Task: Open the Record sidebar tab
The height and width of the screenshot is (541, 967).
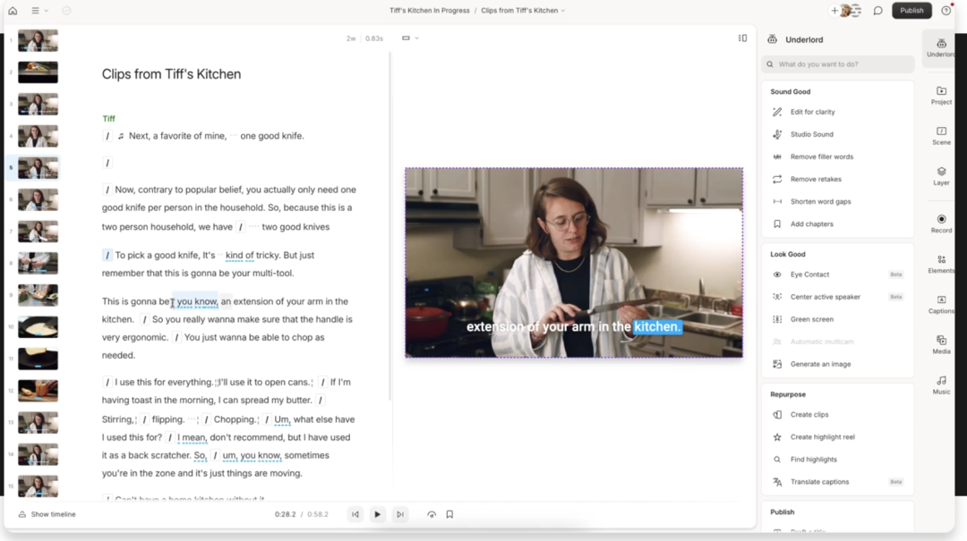Action: tap(941, 224)
